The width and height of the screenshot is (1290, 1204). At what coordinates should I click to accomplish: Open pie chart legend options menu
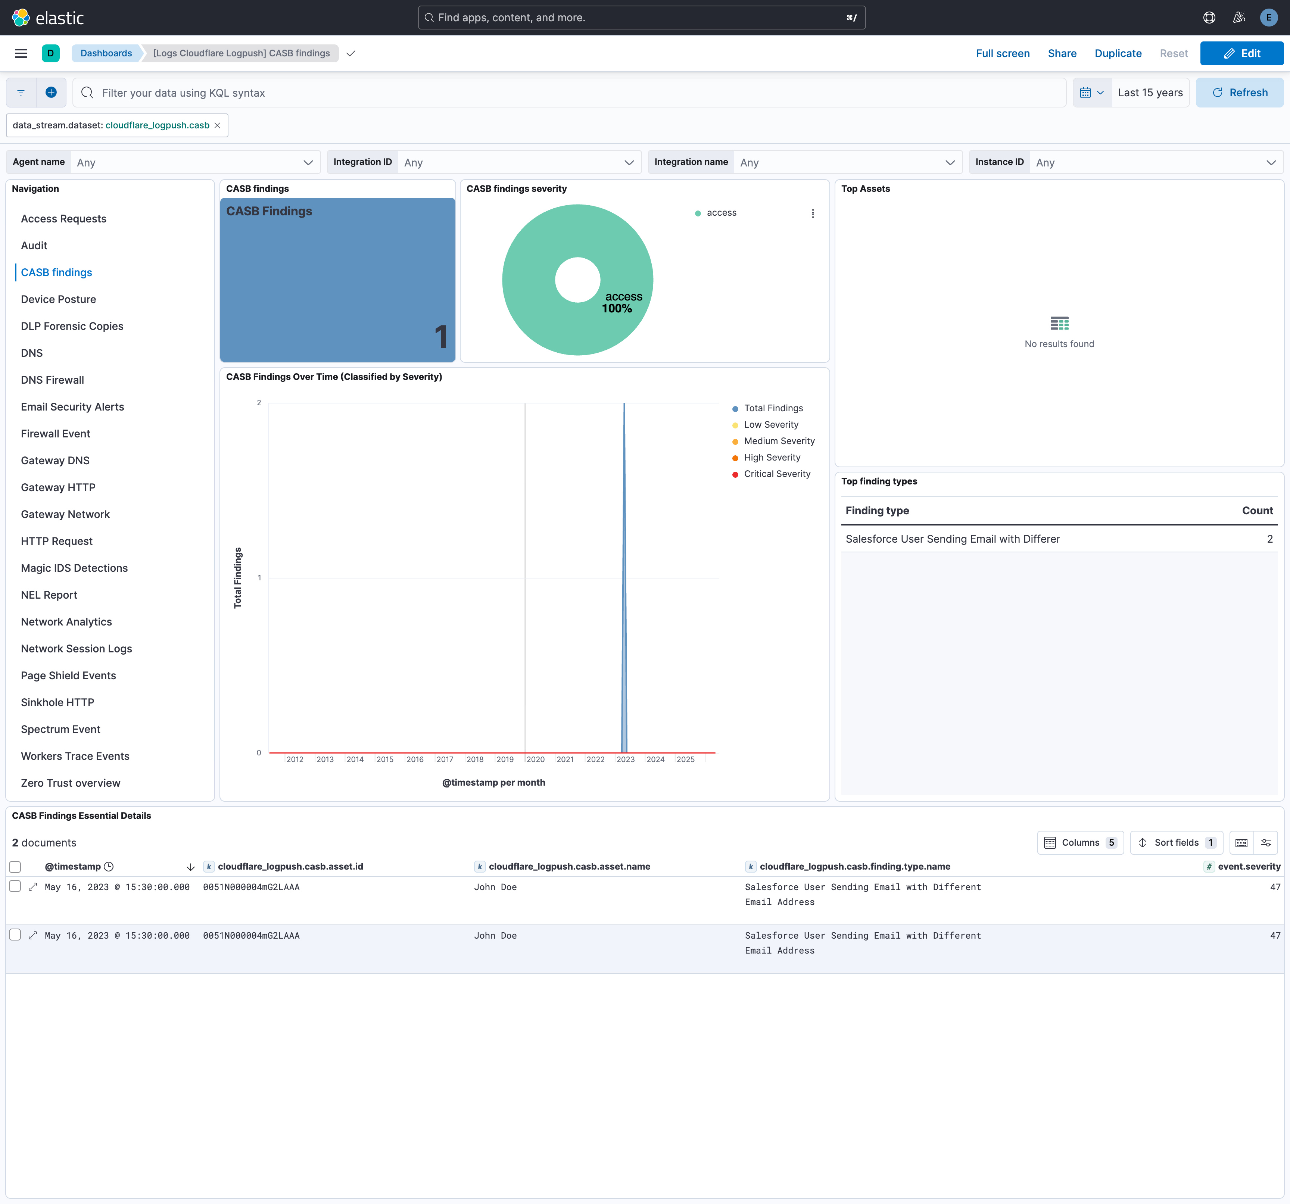(813, 213)
